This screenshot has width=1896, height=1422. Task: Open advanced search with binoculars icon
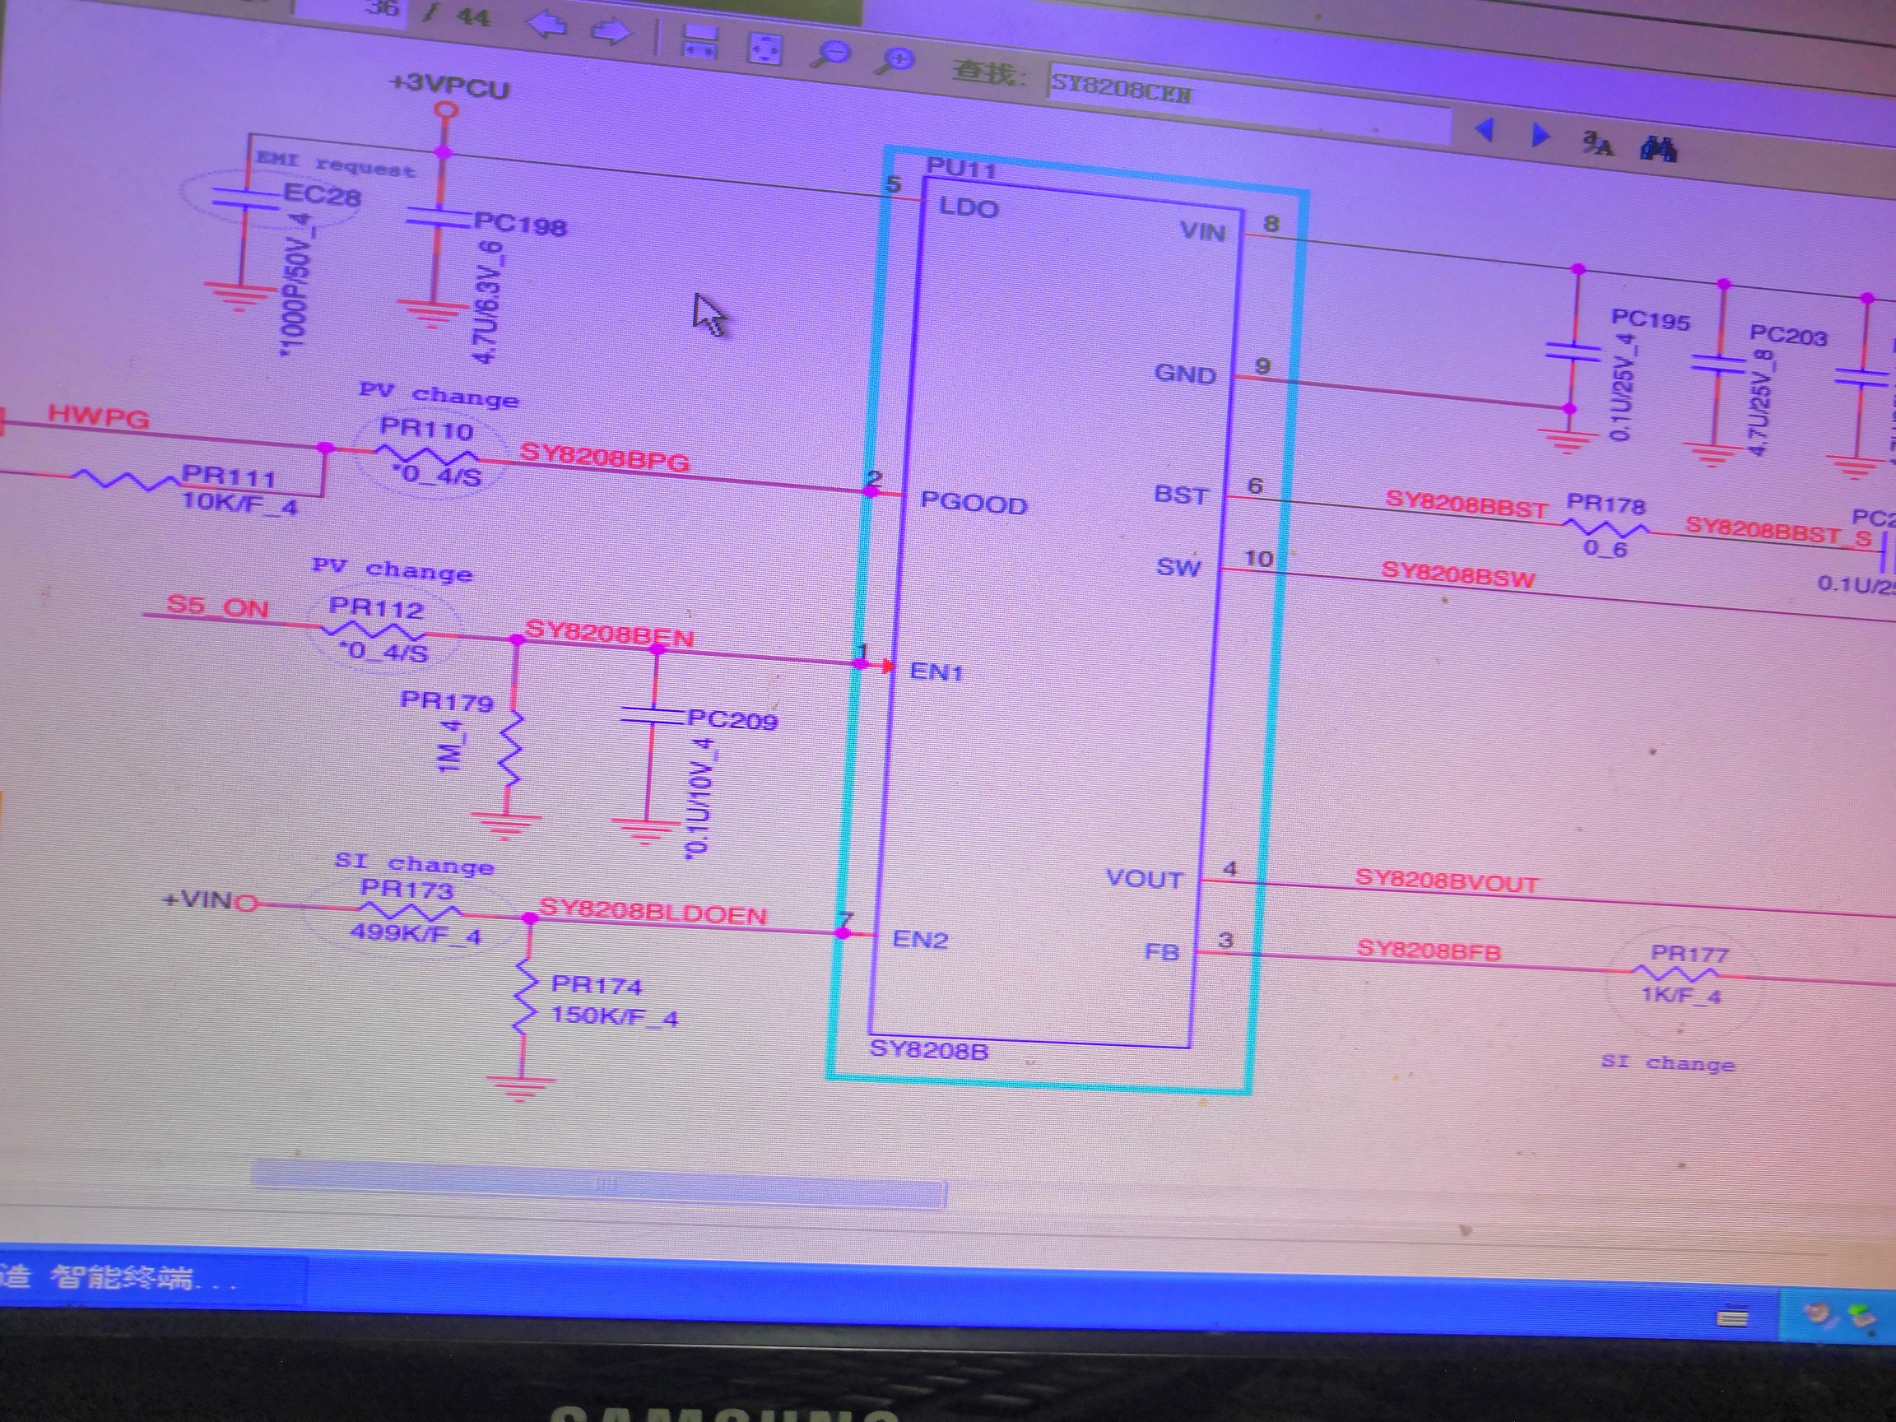point(1657,150)
